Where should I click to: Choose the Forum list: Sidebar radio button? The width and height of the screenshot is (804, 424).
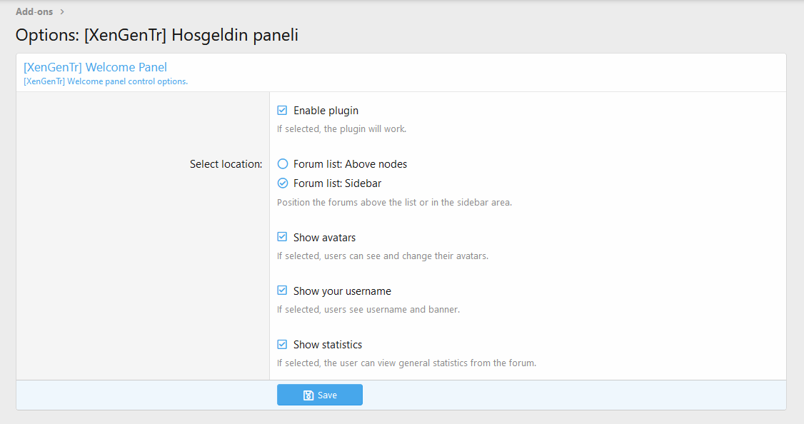coord(282,183)
